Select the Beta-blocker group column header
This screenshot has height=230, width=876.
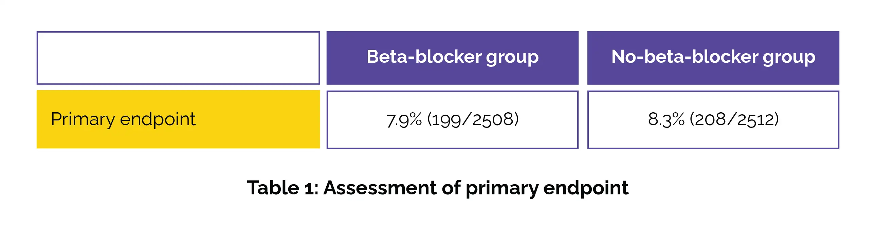452,58
